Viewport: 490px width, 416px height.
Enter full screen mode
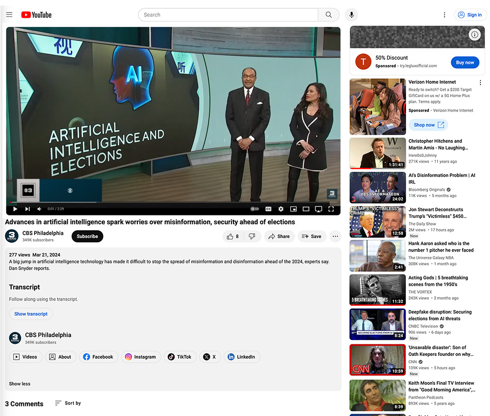(331, 209)
